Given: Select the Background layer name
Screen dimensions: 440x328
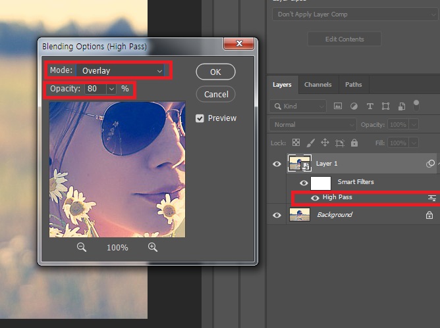Looking at the screenshot, I should (335, 215).
